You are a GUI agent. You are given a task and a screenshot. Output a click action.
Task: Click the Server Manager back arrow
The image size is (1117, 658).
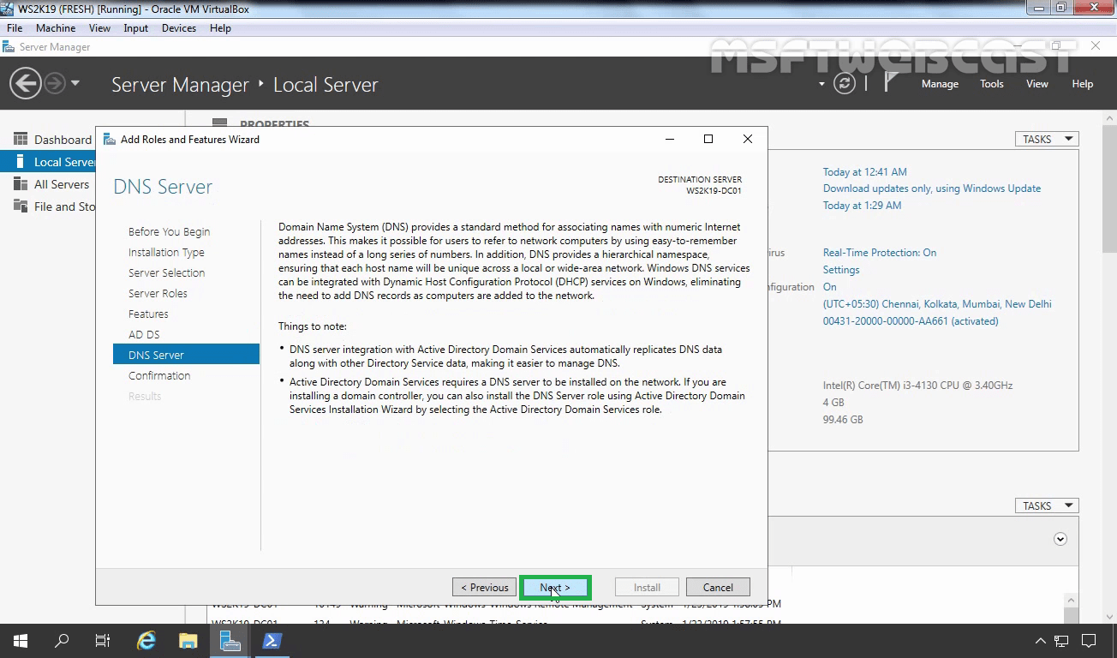(x=26, y=83)
